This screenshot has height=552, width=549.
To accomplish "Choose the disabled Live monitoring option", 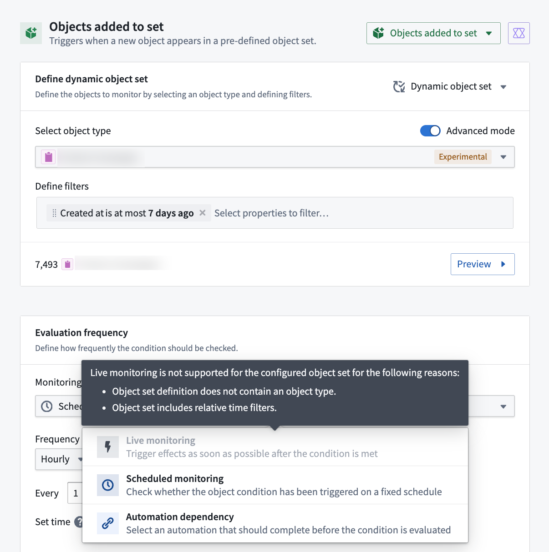I will point(275,447).
